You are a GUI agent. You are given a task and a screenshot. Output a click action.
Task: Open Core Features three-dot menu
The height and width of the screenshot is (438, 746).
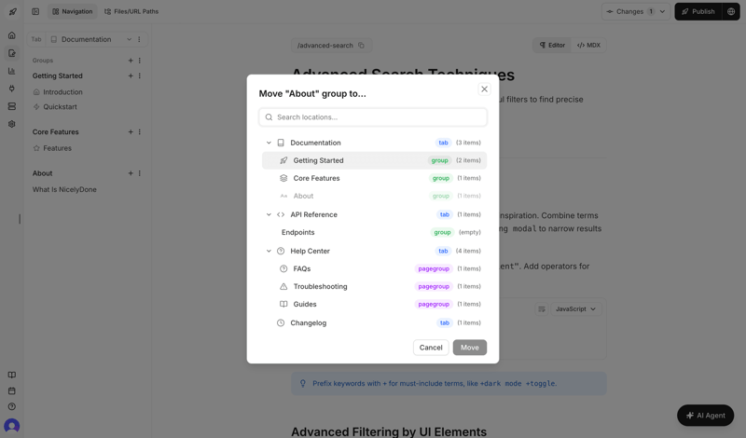139,131
